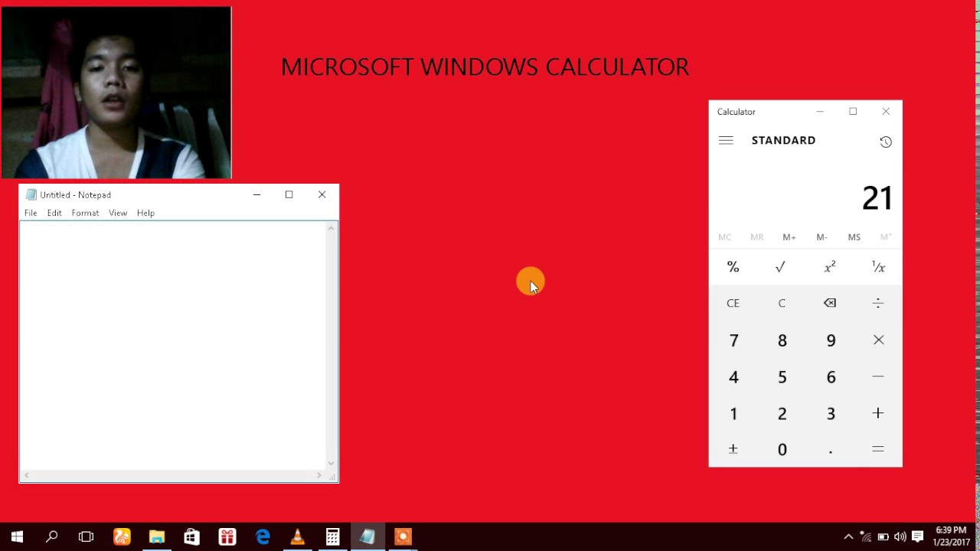Click the reciprocal 1/x key

[x=878, y=267]
